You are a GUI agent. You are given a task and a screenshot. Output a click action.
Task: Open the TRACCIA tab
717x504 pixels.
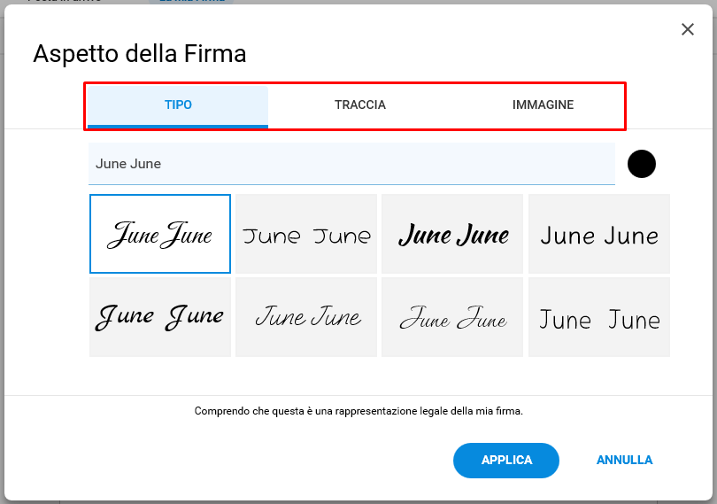click(360, 105)
